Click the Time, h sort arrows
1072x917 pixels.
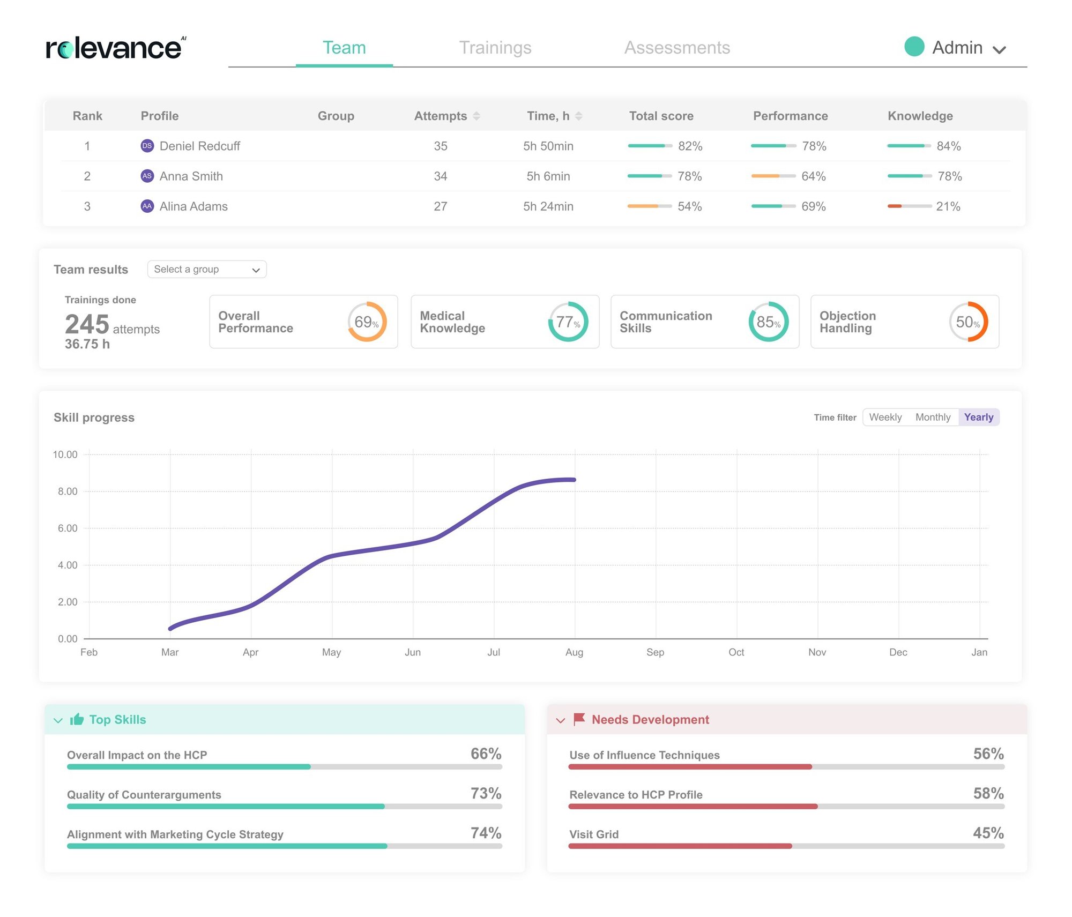click(x=578, y=116)
